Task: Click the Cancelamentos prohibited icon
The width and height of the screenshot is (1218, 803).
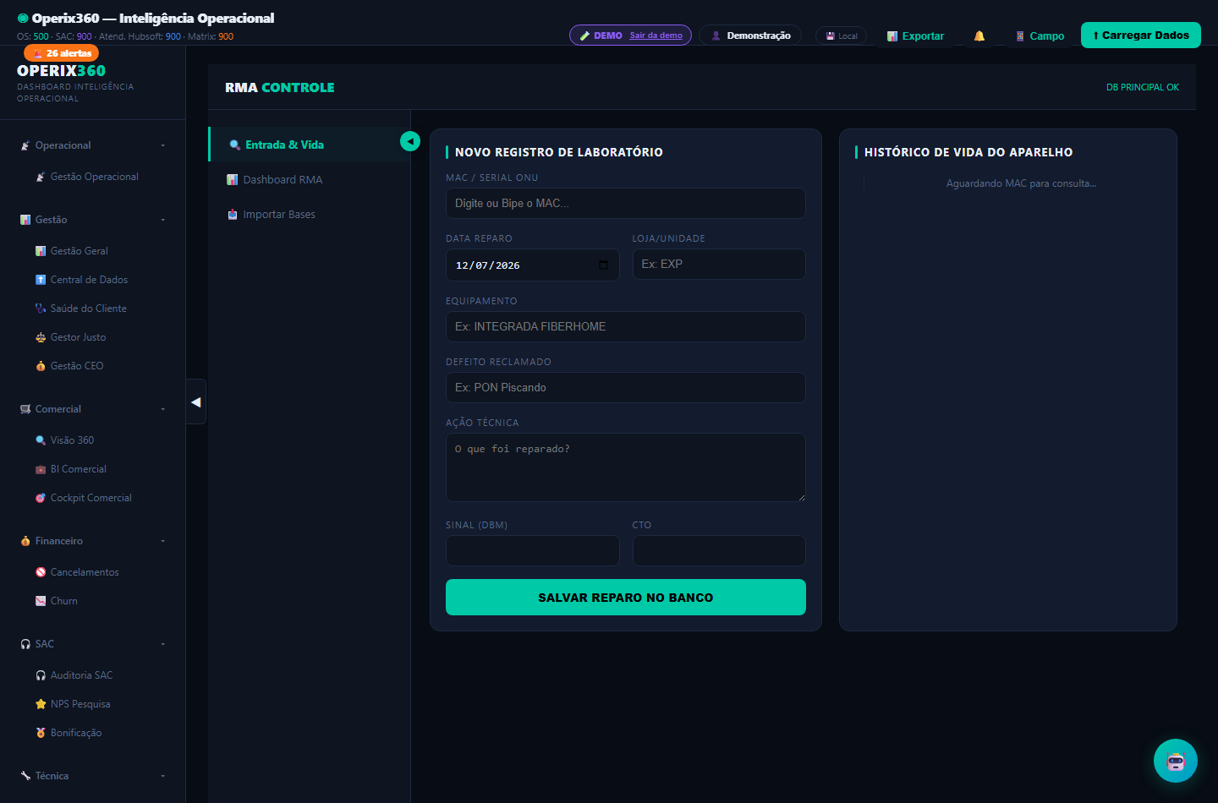Action: click(41, 572)
